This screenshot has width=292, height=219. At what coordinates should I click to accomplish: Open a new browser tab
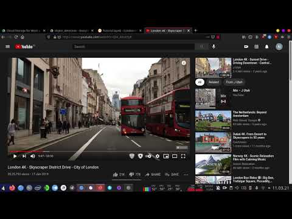(195, 30)
